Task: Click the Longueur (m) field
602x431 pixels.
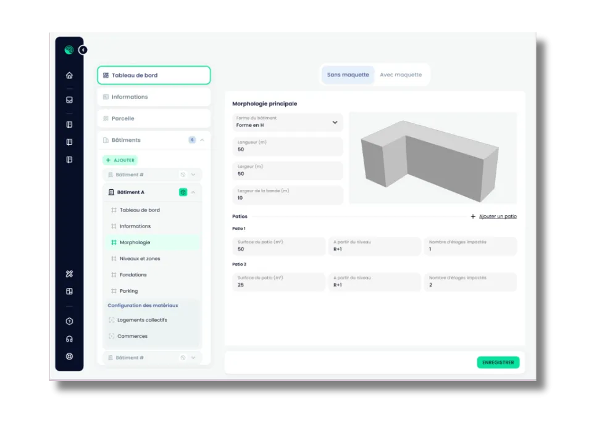Action: tap(288, 146)
